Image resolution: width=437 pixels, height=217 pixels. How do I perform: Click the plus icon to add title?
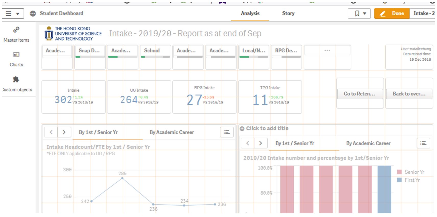click(x=242, y=129)
